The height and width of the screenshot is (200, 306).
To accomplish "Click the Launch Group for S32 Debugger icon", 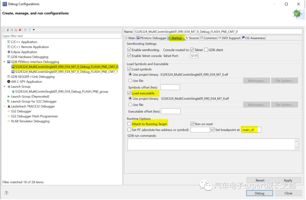I will [8, 101].
